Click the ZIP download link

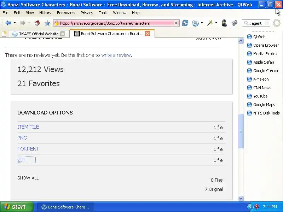tap(21, 160)
